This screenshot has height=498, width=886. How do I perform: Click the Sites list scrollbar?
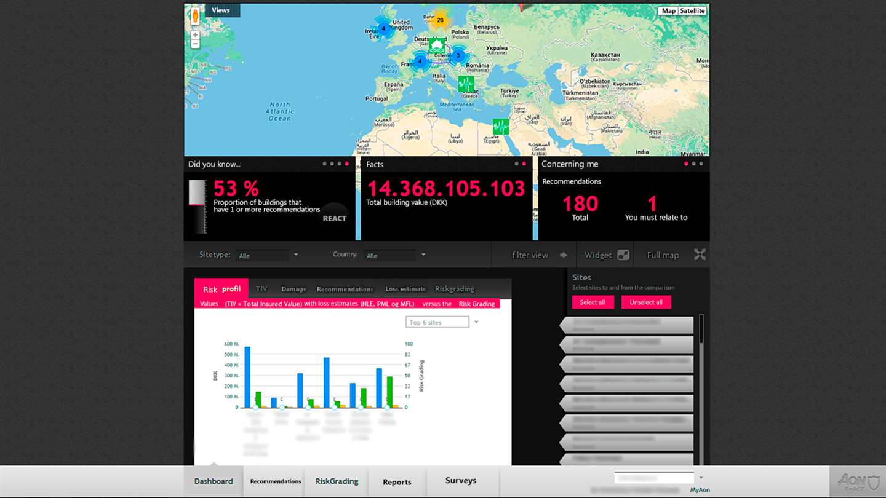point(701,387)
